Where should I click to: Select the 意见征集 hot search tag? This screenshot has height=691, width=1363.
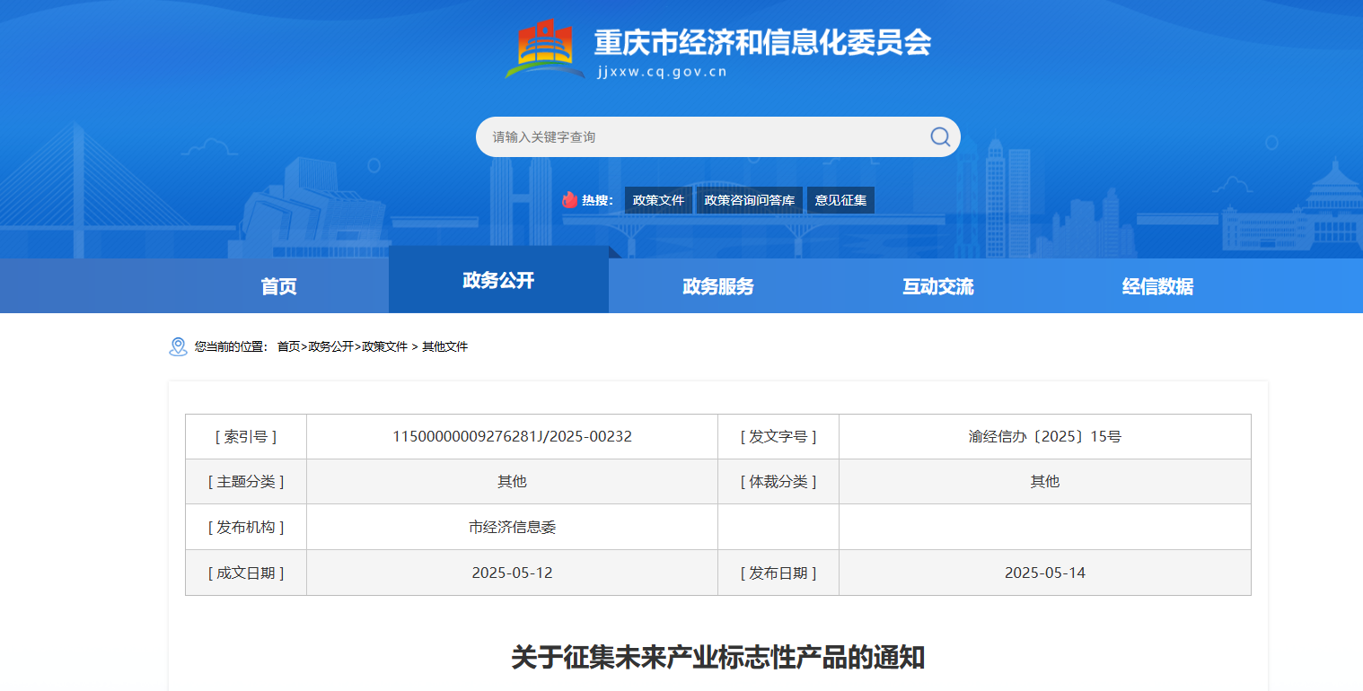pyautogui.click(x=840, y=200)
